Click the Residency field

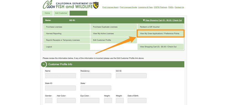pyautogui.click(x=96, y=76)
